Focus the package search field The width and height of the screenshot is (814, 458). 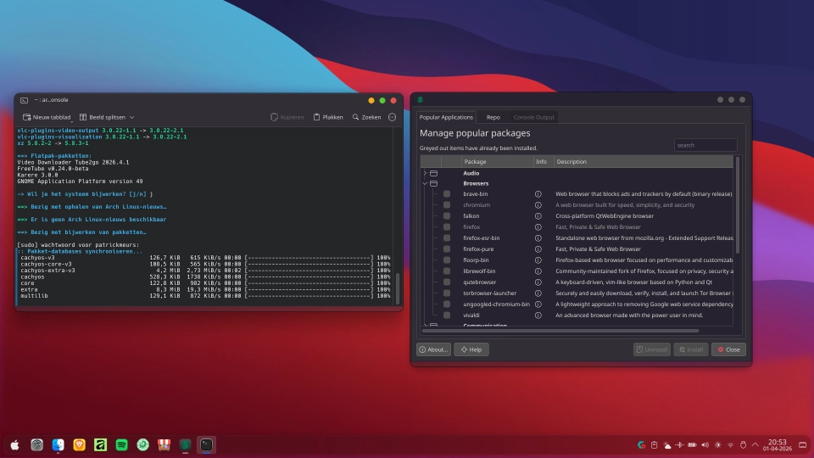[705, 145]
